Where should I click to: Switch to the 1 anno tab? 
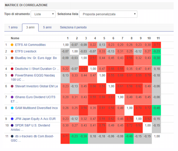tap(13, 27)
